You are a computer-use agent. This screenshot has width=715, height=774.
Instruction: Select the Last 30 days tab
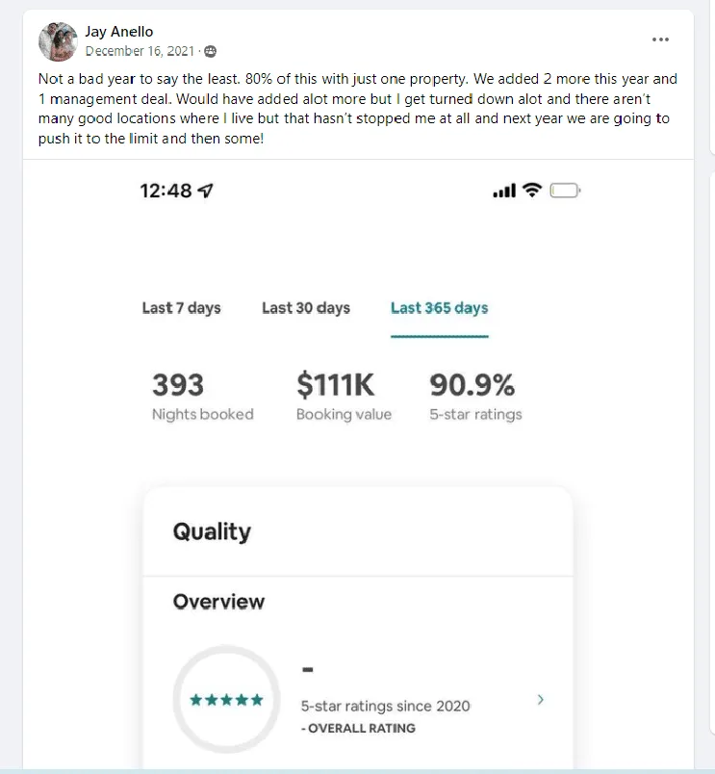(306, 308)
